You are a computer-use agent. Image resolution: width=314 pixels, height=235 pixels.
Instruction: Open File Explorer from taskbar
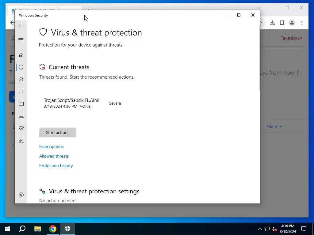pyautogui.click(x=37, y=229)
